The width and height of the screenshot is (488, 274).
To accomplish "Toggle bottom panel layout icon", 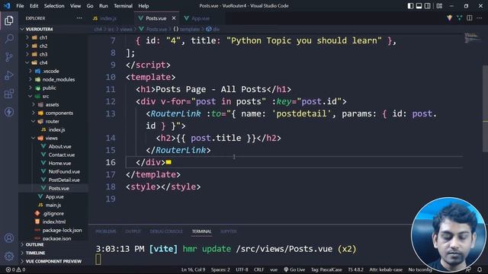I will click(x=419, y=6).
